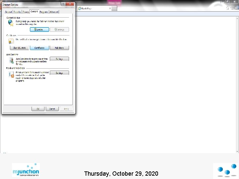Click the browser page scrollbar down arrow
Screen dimensions: 239x179
(x=237, y=151)
